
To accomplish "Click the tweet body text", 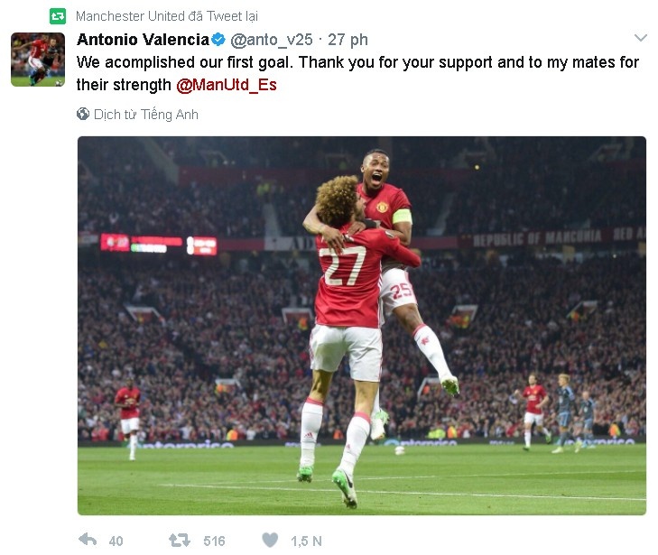I will tap(357, 73).
